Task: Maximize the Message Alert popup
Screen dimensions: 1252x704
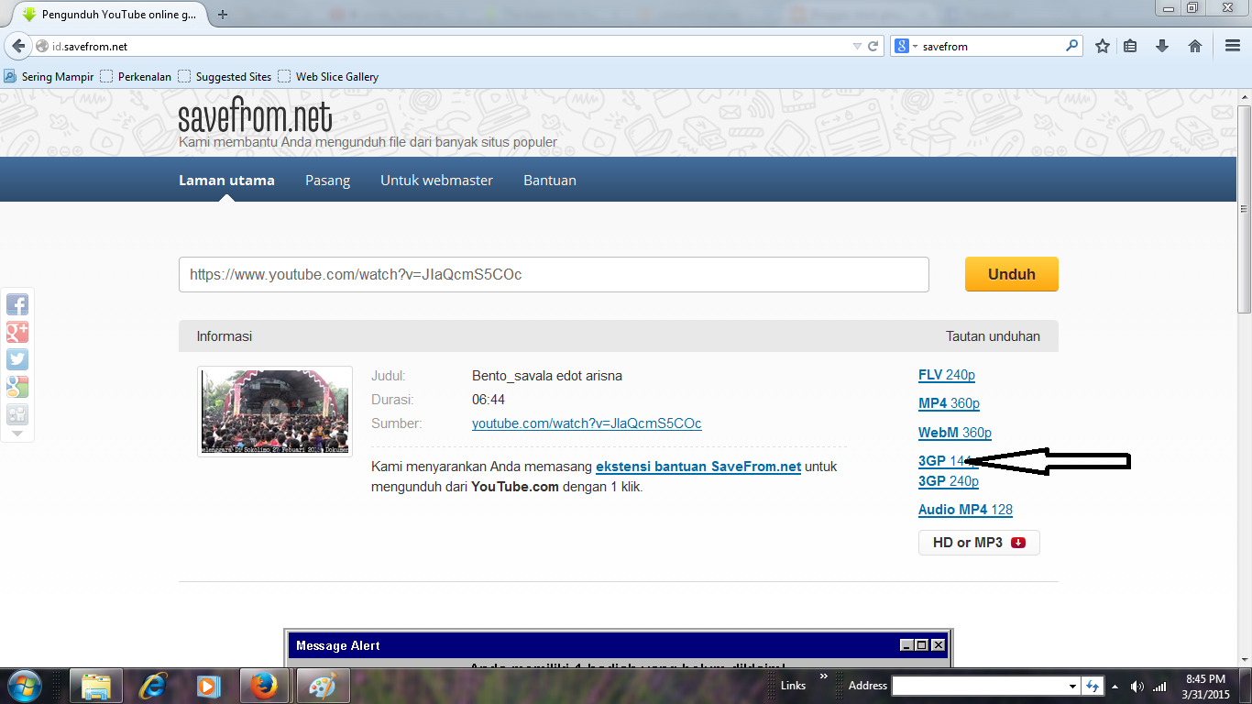Action: 922,645
